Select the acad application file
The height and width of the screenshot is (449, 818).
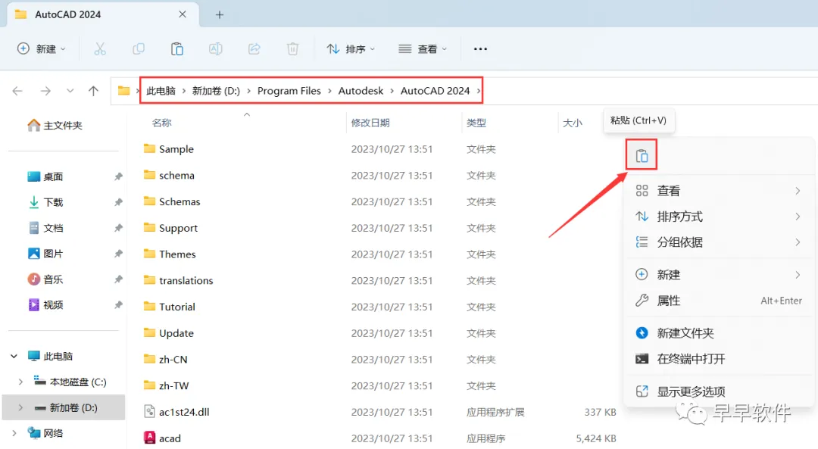162,438
